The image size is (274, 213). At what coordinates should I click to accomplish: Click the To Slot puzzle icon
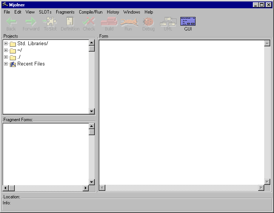point(50,22)
